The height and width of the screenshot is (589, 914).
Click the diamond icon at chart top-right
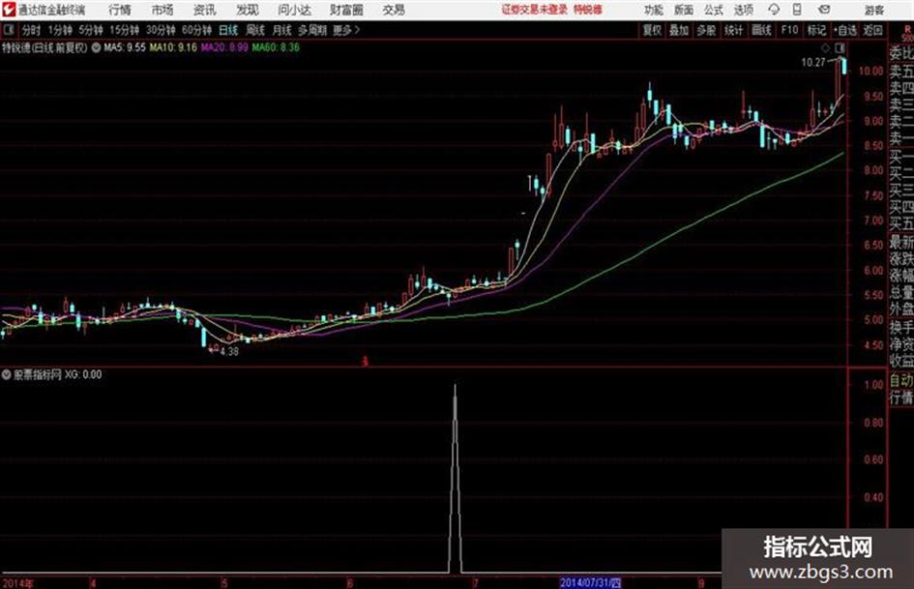(x=825, y=47)
